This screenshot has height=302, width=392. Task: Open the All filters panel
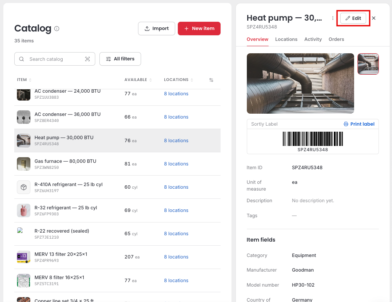tap(120, 59)
